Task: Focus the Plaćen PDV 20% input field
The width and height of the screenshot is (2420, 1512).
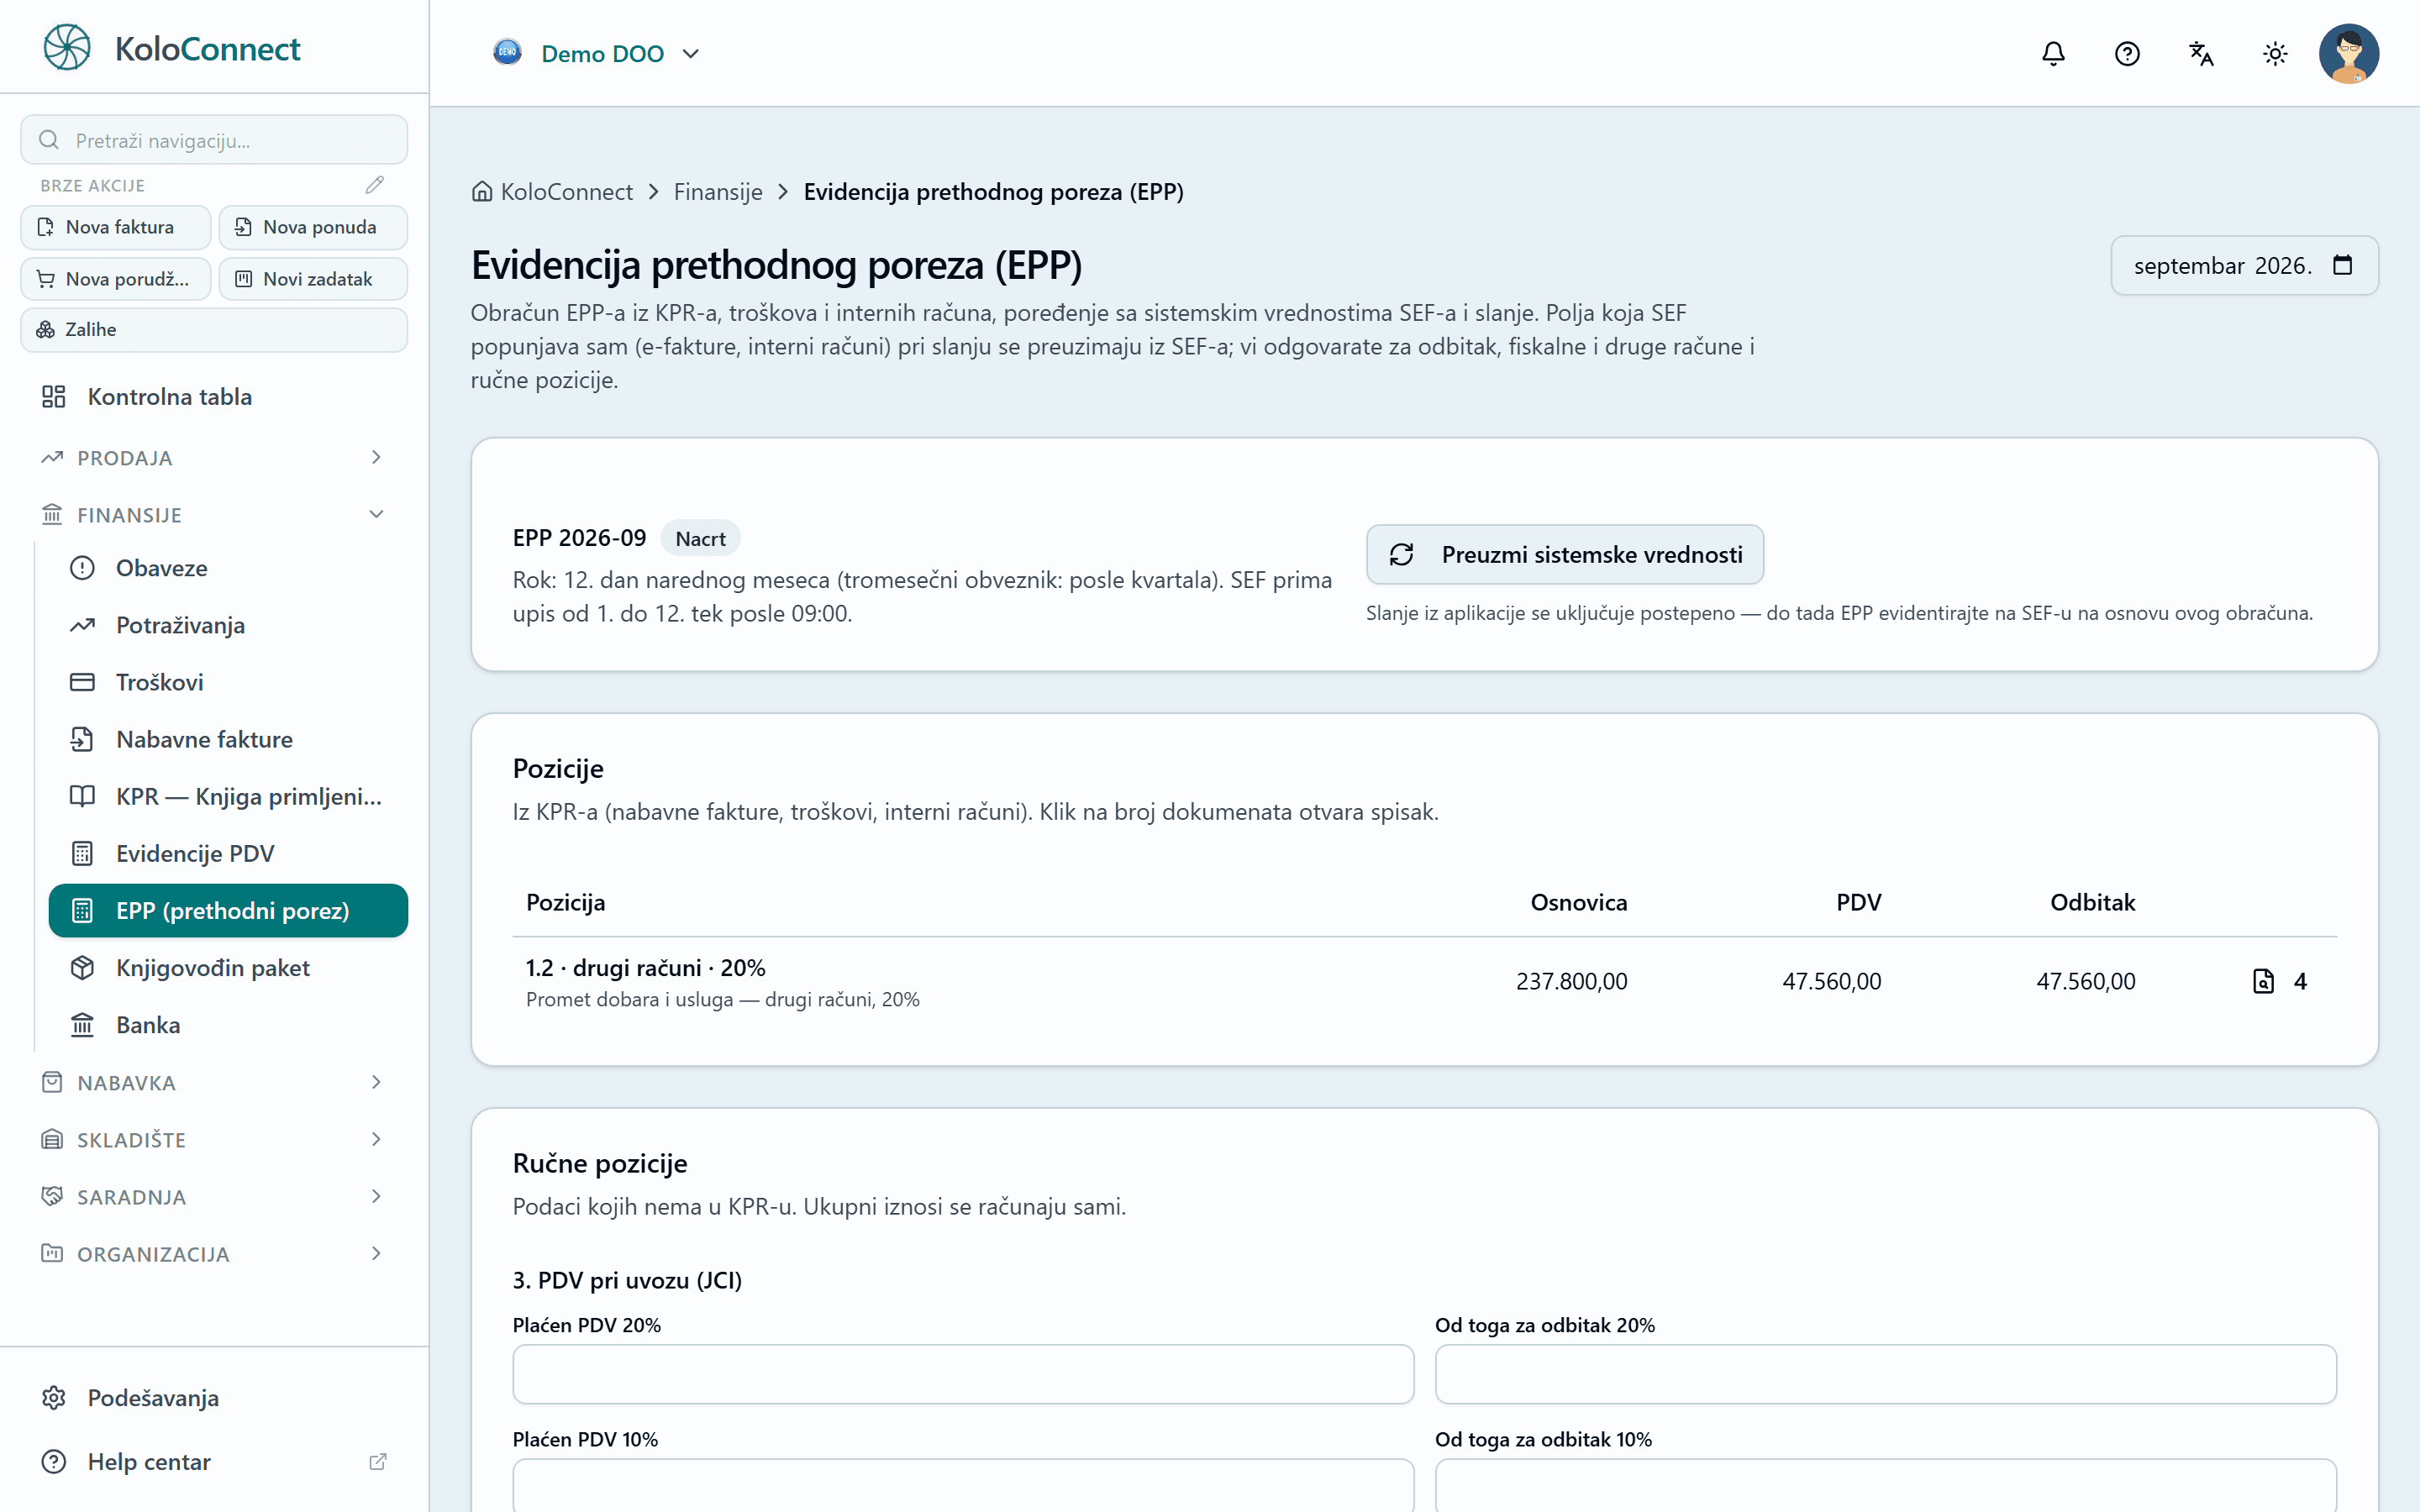Action: coord(963,1374)
